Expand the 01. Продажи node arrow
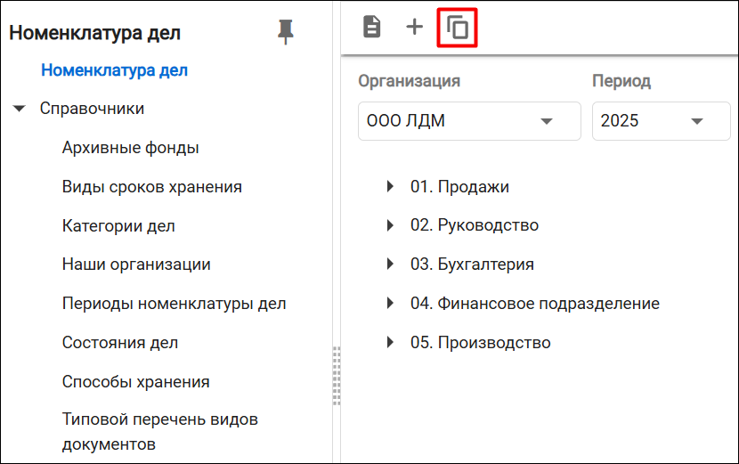This screenshot has width=739, height=464. (x=390, y=186)
